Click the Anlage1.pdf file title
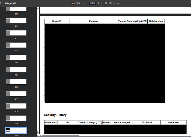 (x=10, y=3)
